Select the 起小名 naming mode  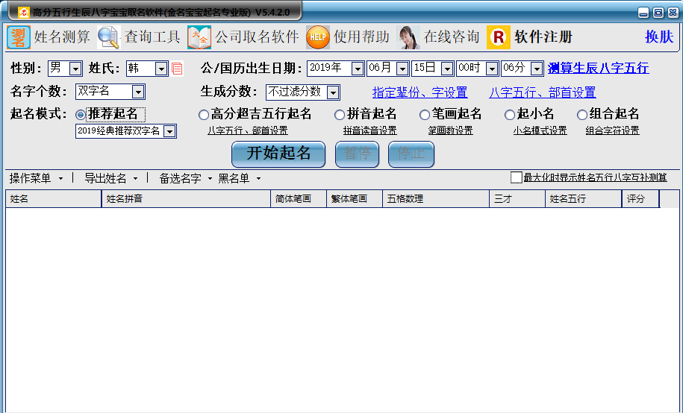click(x=510, y=115)
